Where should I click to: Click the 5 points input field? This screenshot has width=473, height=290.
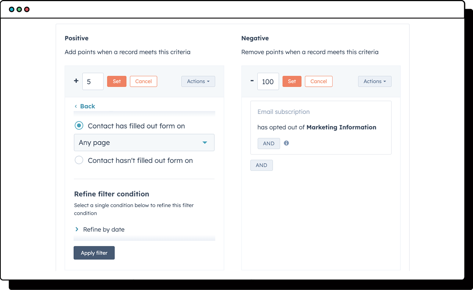[93, 81]
